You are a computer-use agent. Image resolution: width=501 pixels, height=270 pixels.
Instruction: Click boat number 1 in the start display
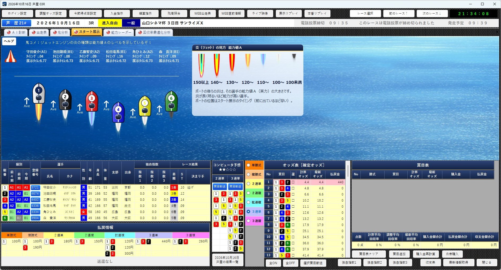tap(39, 93)
